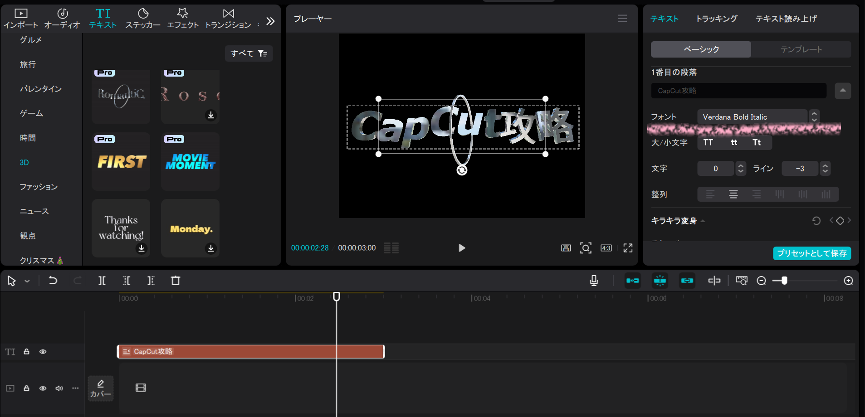Screen dimensions: 865x417
Task: Collapse the 1番目の段落 section arrow
Action: pos(843,91)
